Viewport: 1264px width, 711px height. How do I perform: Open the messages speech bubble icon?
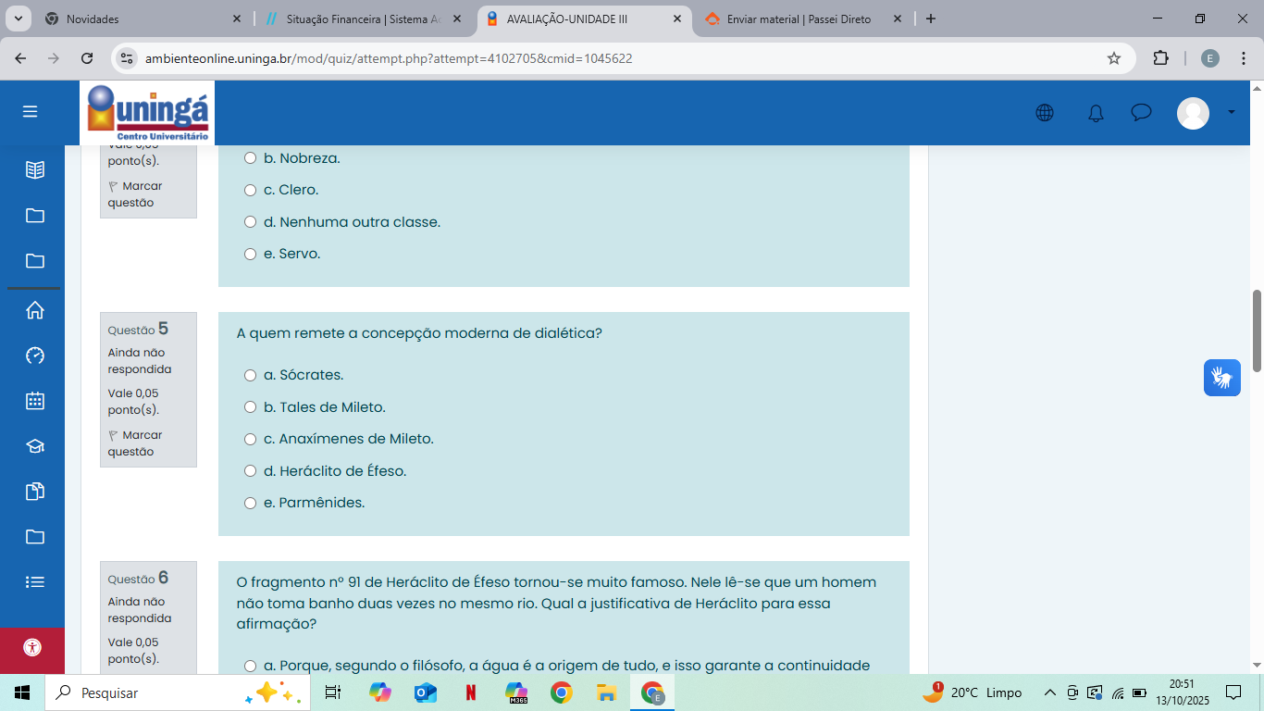1141,113
